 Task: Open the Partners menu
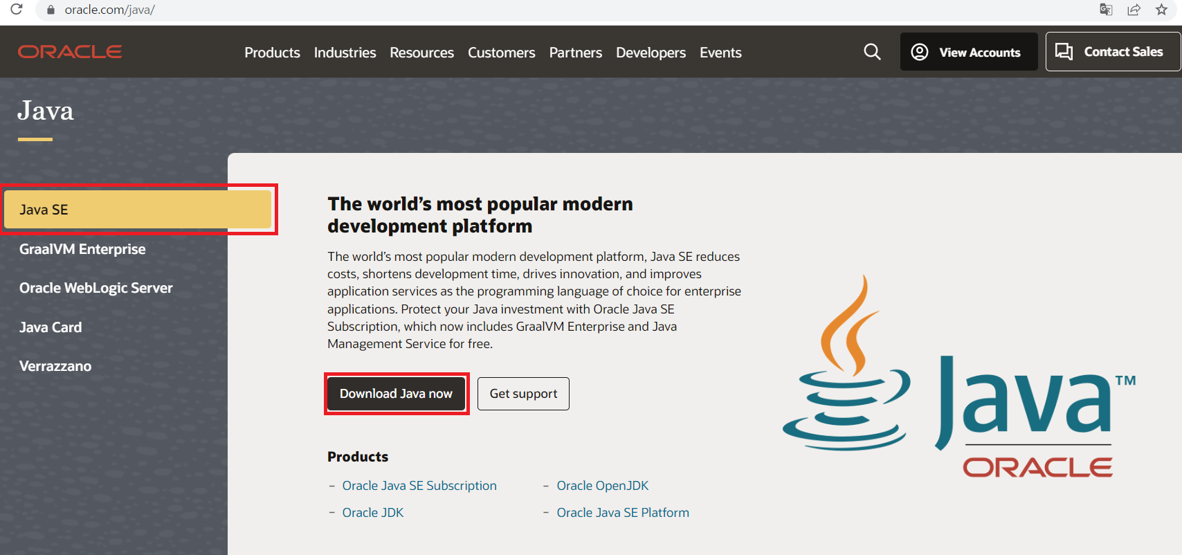tap(576, 53)
